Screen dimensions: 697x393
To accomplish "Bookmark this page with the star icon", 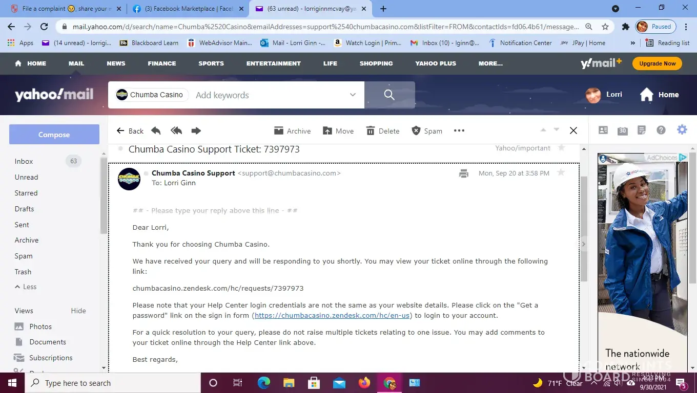I will (605, 27).
